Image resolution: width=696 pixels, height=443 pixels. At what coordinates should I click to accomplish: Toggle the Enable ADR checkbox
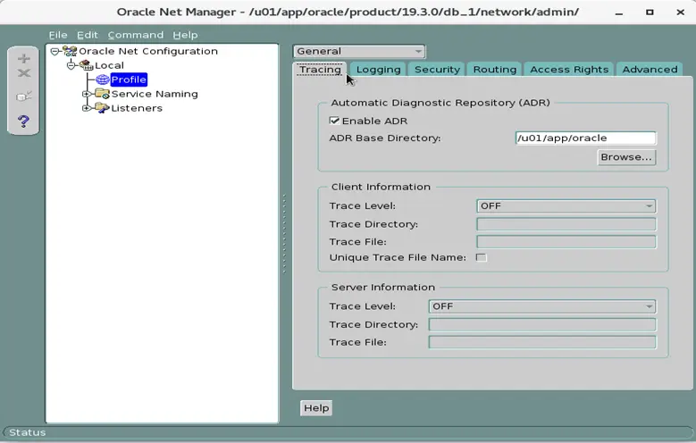tap(334, 121)
